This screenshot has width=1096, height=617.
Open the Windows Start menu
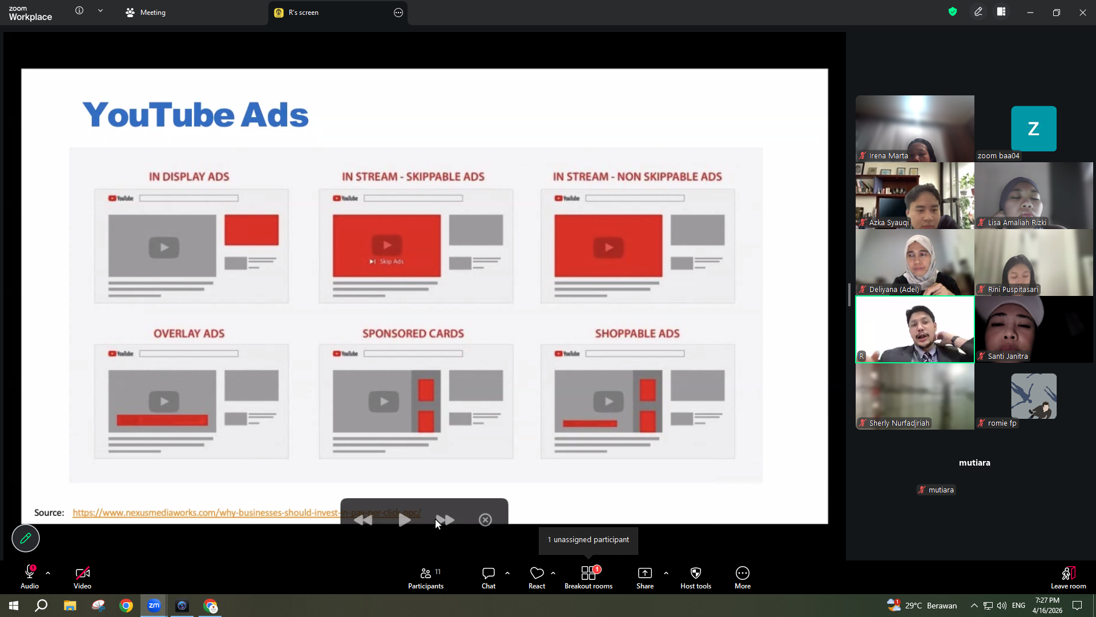tap(14, 606)
